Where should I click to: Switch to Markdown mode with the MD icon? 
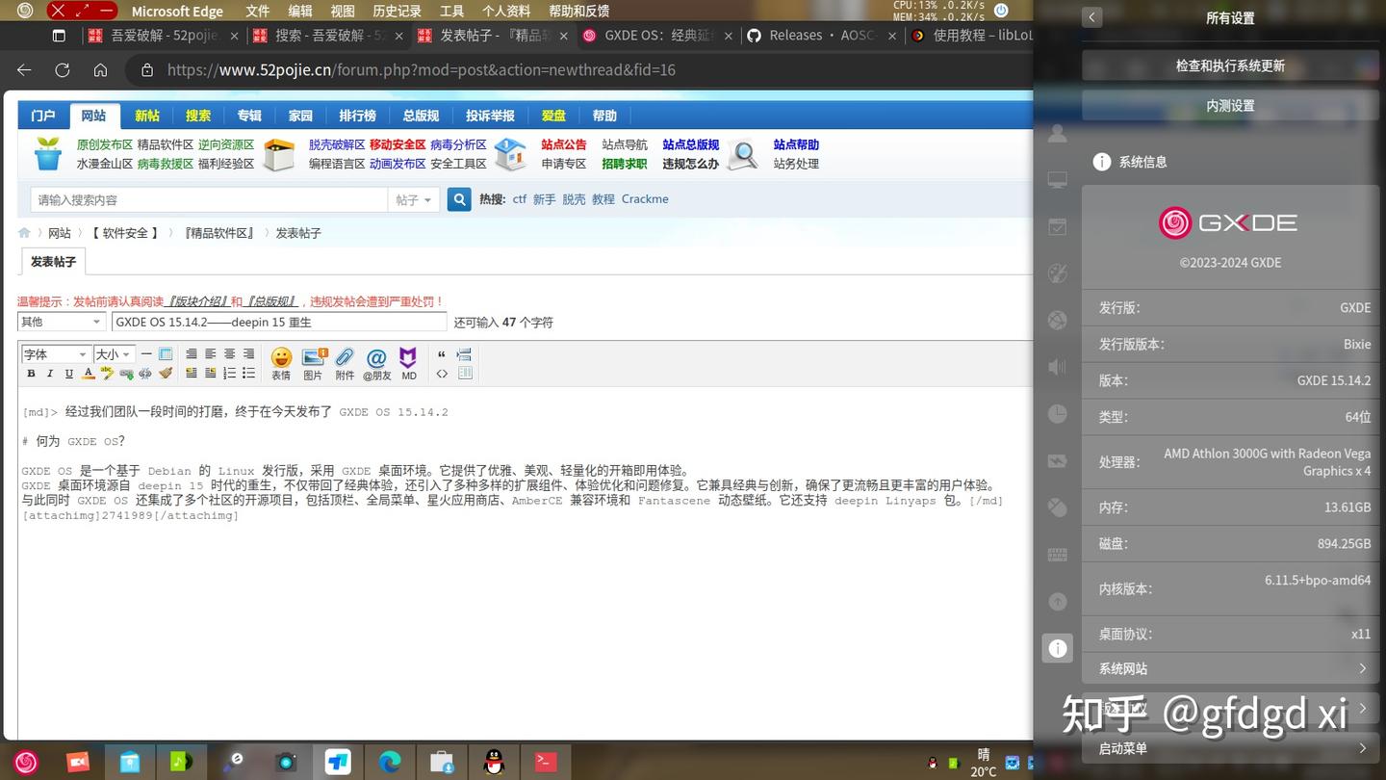(407, 363)
